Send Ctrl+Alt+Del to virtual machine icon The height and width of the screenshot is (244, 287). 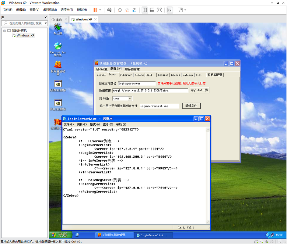109,10
